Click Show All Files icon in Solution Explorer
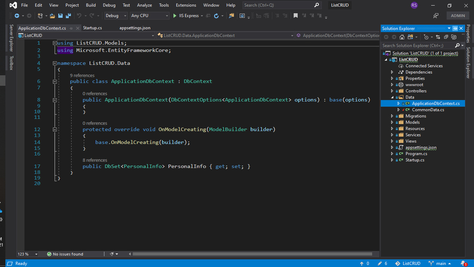Screen dimensions: 474x267 point(454,37)
